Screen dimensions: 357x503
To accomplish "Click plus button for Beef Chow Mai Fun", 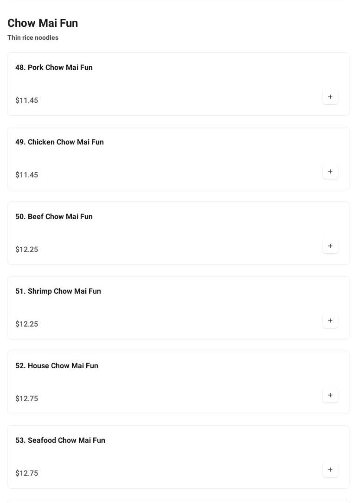I will coord(330,246).
